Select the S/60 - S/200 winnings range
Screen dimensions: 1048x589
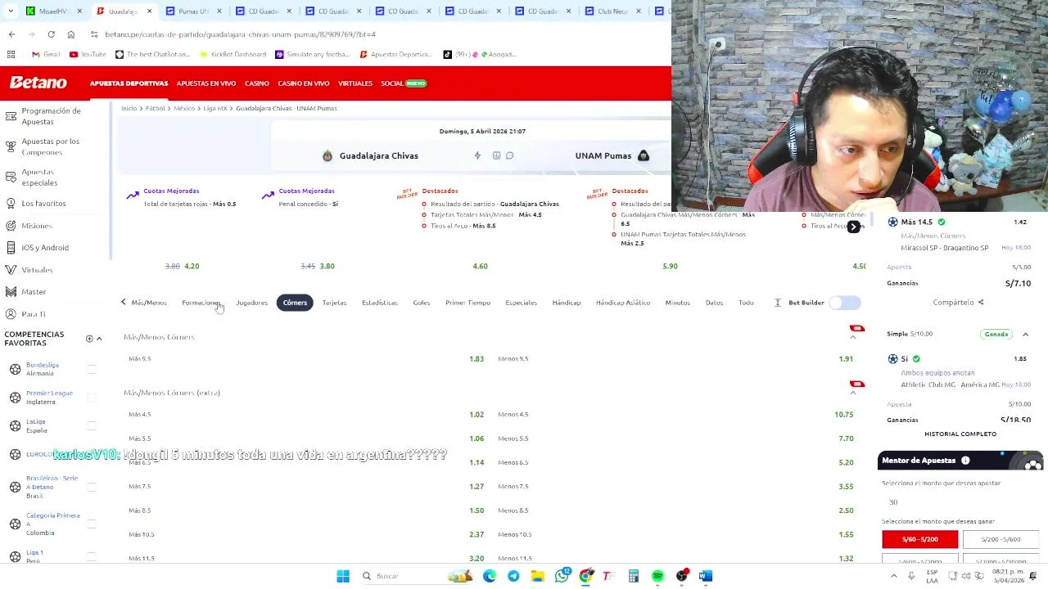(x=920, y=539)
